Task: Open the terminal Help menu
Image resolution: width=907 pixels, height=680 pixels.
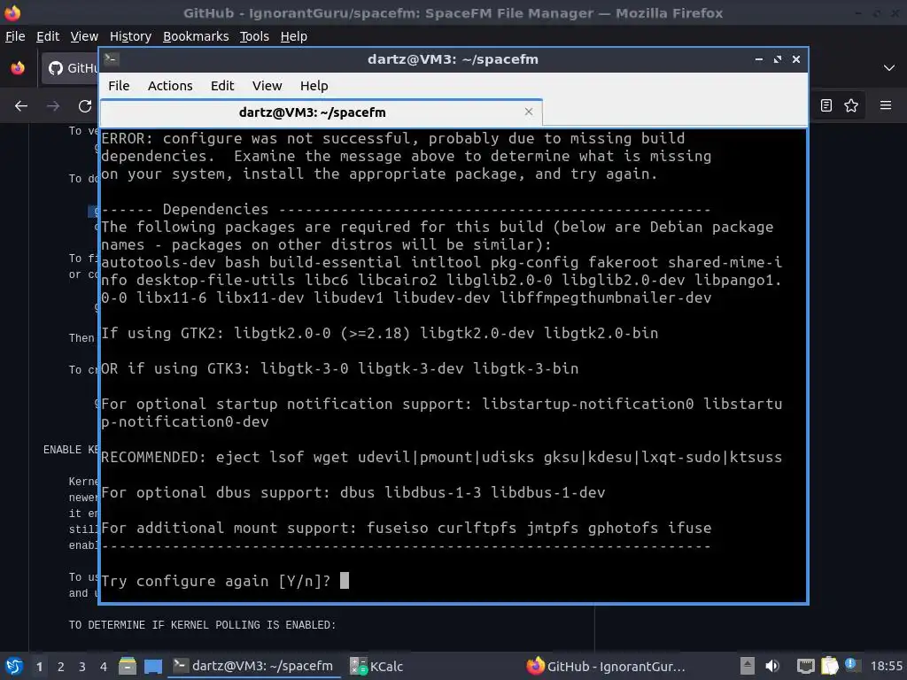Action: [314, 86]
